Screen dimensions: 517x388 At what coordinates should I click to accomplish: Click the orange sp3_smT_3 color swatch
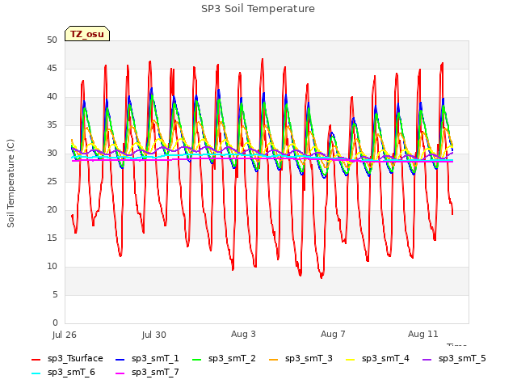[x=274, y=359]
